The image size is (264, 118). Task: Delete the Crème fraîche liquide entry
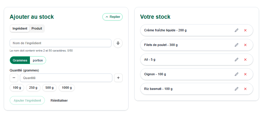click(245, 30)
